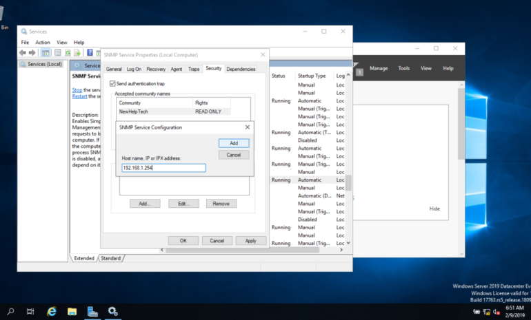531x320 pixels.
Task: Open the Action menu in Services
Action: [43, 42]
